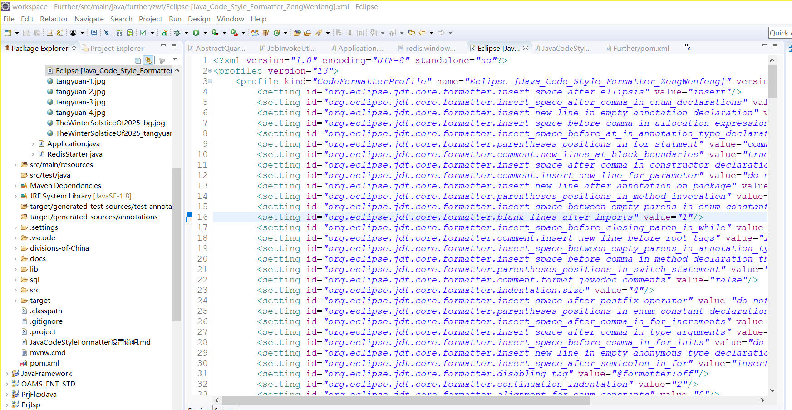Switch to the Further/pom.xml editor tab
Image resolution: width=792 pixels, height=410 pixels.
click(x=638, y=48)
